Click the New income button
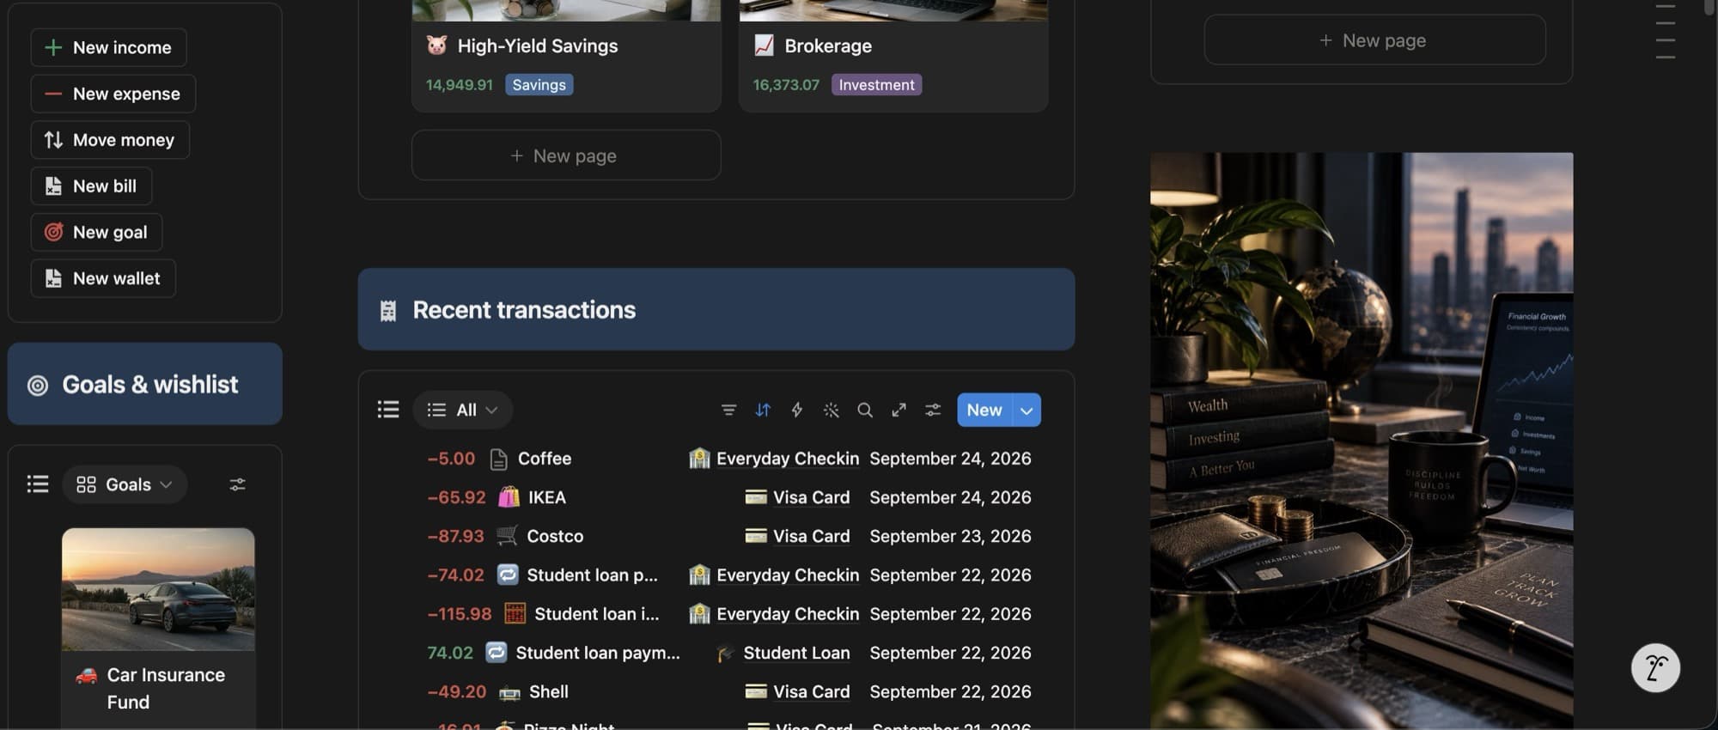The height and width of the screenshot is (730, 1718). pyautogui.click(x=108, y=47)
